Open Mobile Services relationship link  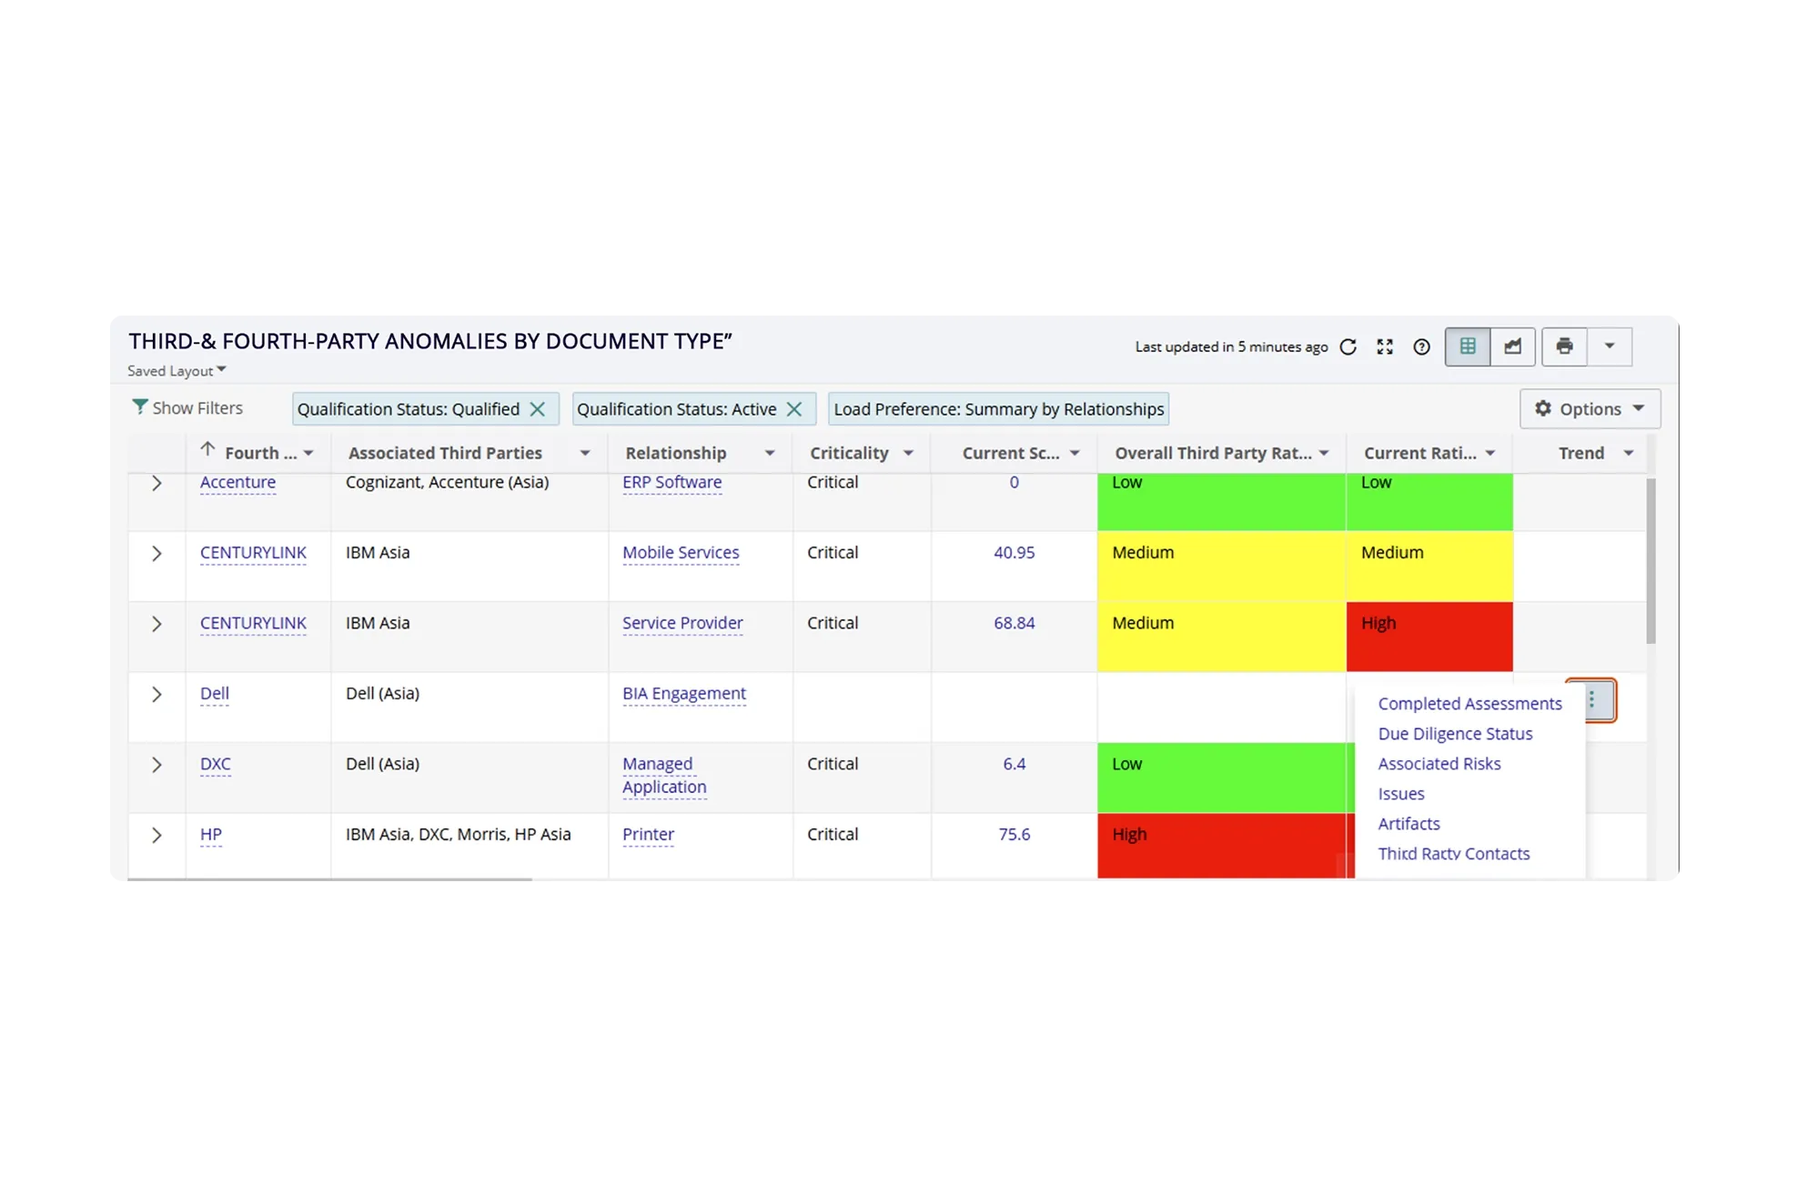click(681, 553)
